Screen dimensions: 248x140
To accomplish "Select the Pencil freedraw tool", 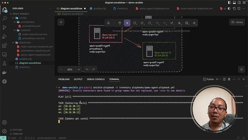I will point(172,23).
